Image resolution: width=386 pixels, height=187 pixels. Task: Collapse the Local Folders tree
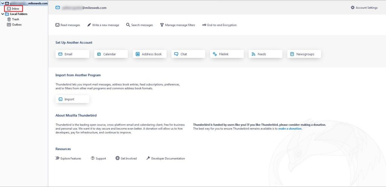(3, 14)
